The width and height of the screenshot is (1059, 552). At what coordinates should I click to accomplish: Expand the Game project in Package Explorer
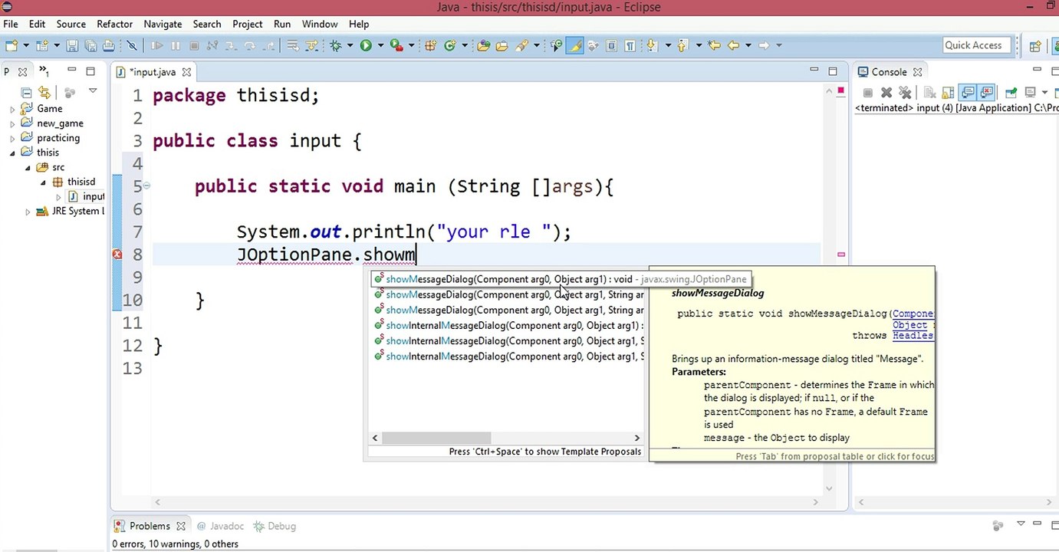12,109
